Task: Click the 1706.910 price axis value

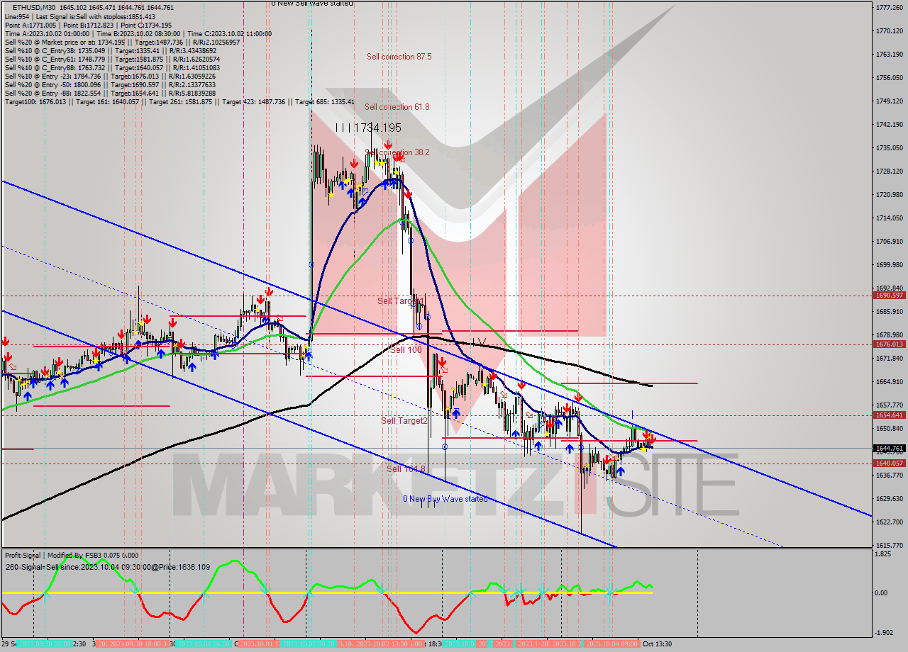Action: pyautogui.click(x=889, y=241)
